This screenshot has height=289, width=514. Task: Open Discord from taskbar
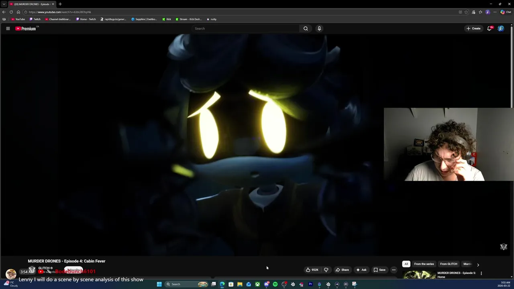266,284
